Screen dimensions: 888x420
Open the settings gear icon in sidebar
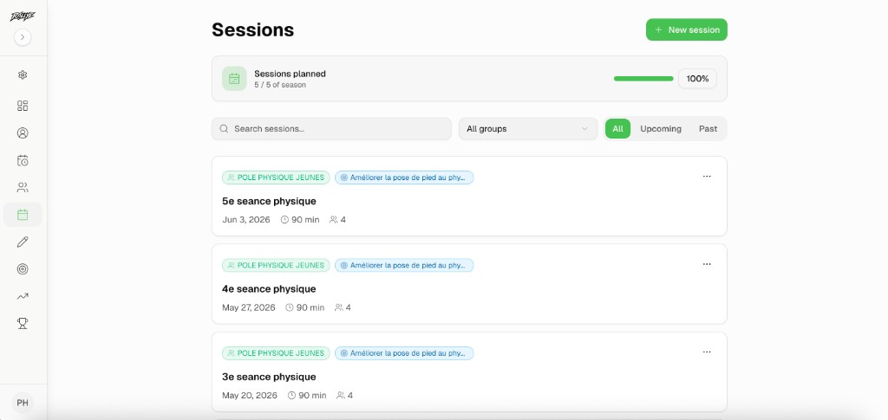pyautogui.click(x=23, y=74)
